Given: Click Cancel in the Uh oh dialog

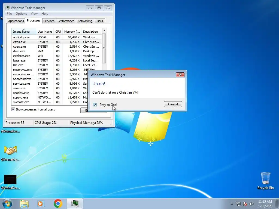Looking at the screenshot, I should coord(173,104).
